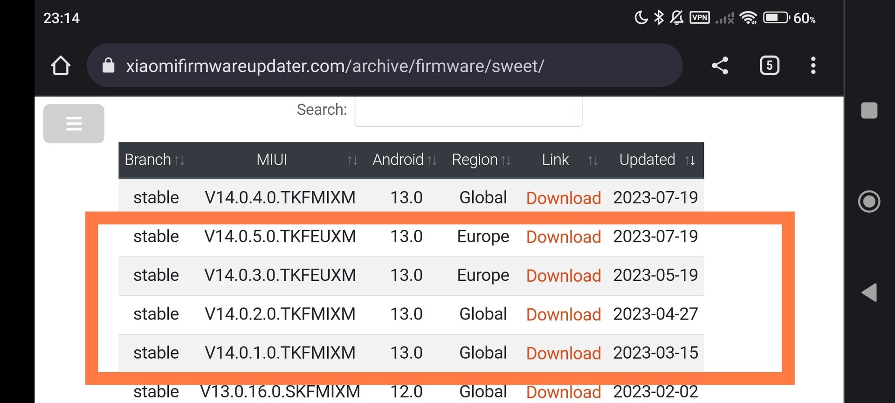
Task: Open the hamburger navigation menu
Action: pyautogui.click(x=74, y=124)
